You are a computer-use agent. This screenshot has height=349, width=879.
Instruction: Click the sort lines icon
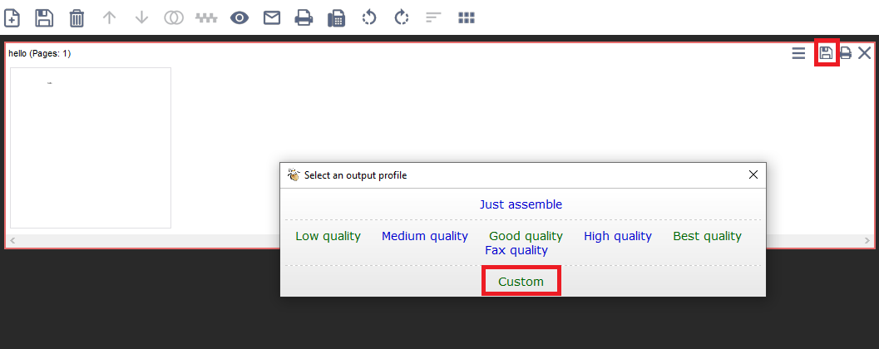click(433, 18)
